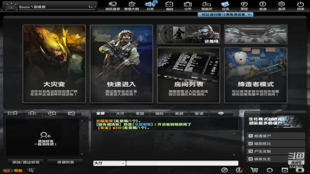
Task: Click the chat log scroll-up arrow
Action: [234, 134]
